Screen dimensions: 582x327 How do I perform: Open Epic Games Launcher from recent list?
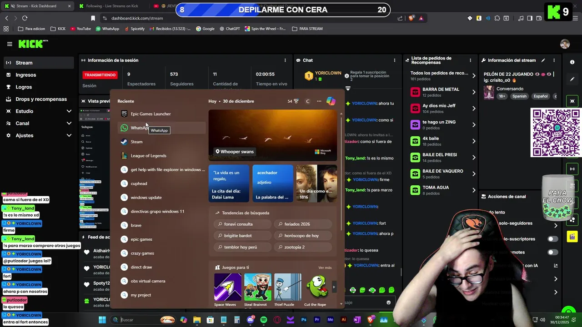tap(161, 114)
